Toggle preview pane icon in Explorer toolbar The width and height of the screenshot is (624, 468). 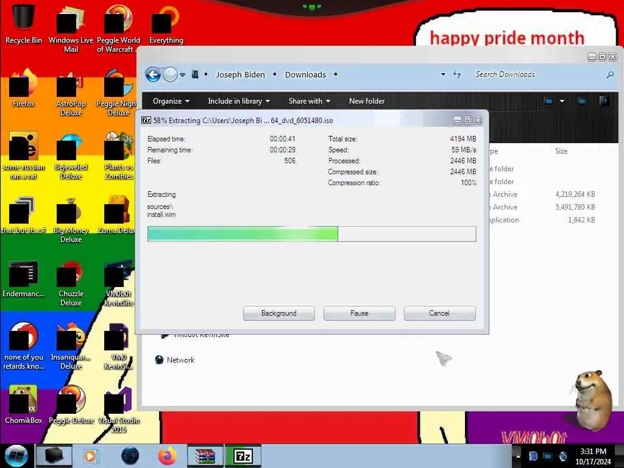point(582,101)
